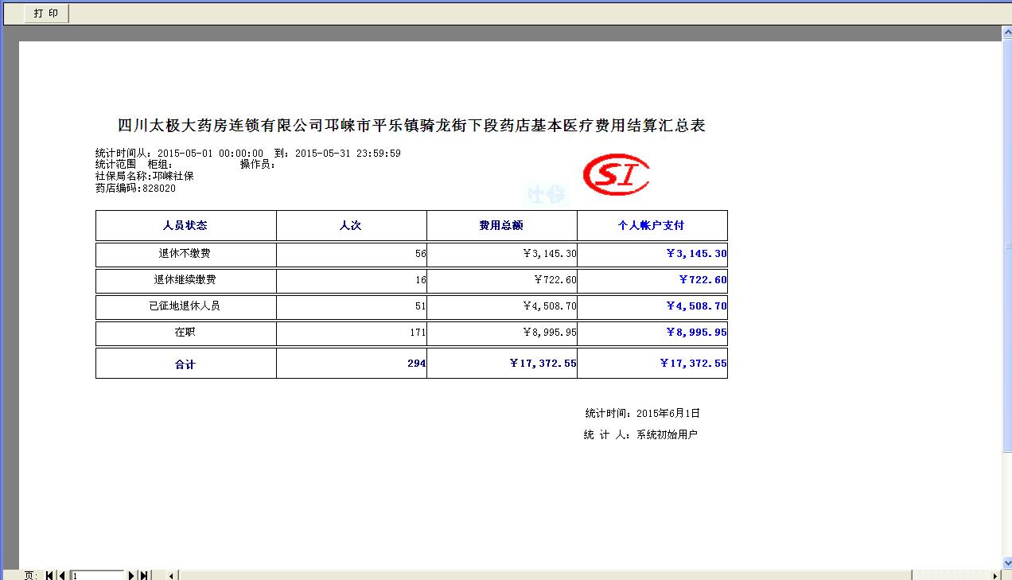Click the 个人帐户支付 column header

(x=652, y=226)
